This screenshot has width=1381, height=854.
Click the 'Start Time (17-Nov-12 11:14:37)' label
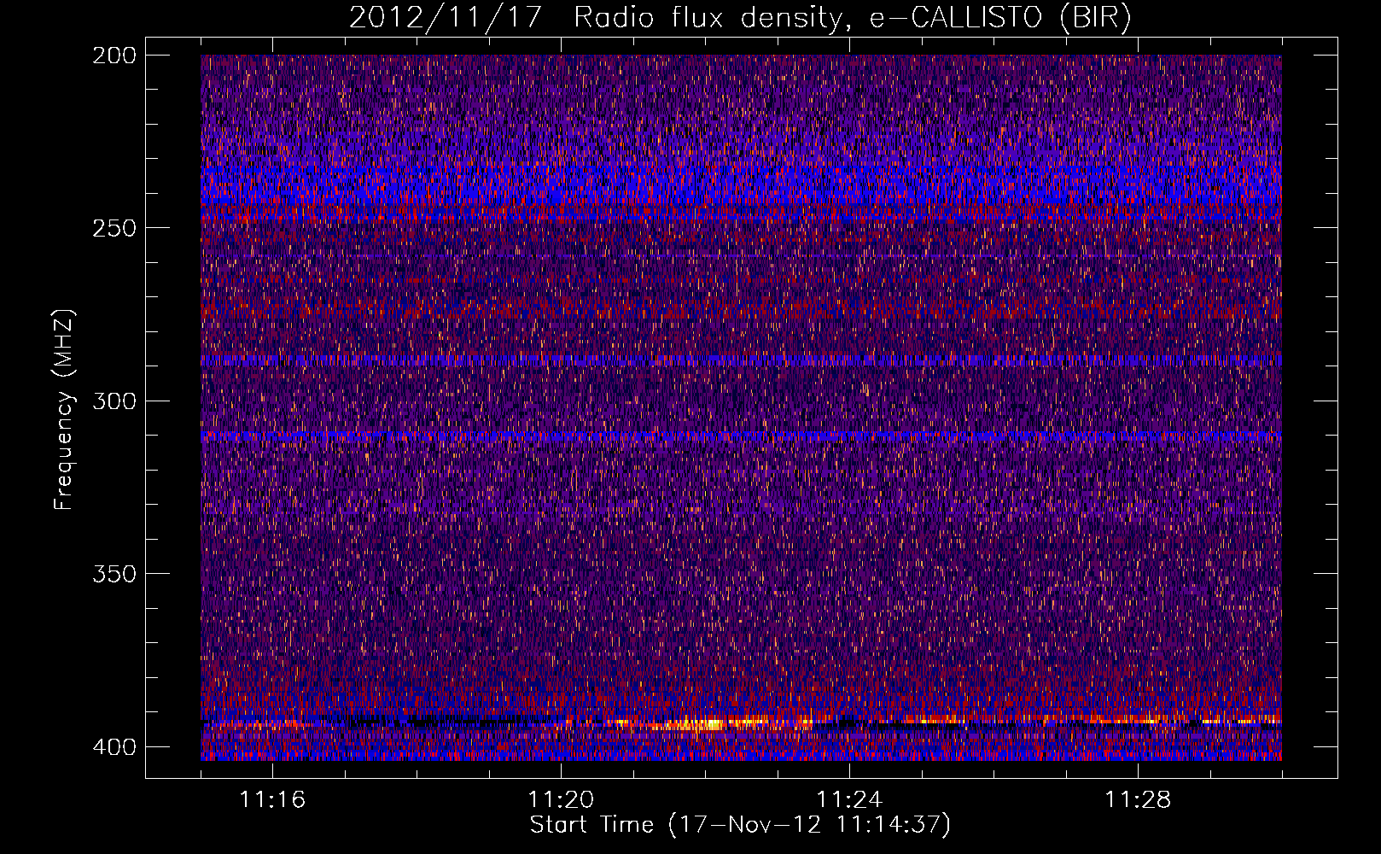(740, 825)
